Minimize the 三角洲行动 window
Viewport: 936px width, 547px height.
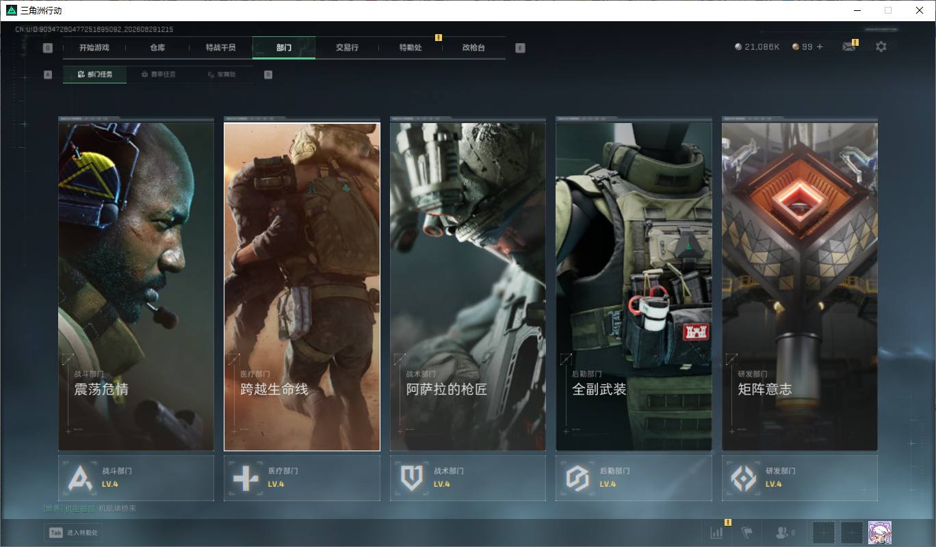pyautogui.click(x=857, y=10)
